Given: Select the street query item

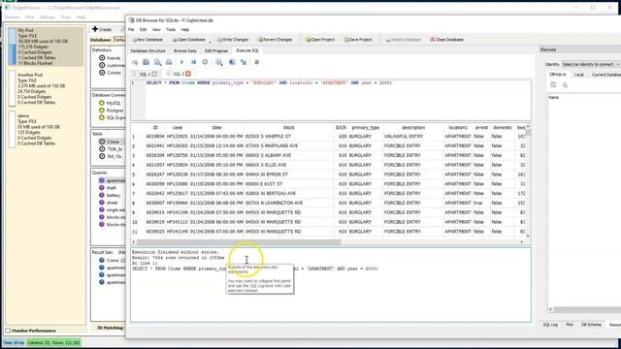Looking at the screenshot, I should (x=109, y=203).
